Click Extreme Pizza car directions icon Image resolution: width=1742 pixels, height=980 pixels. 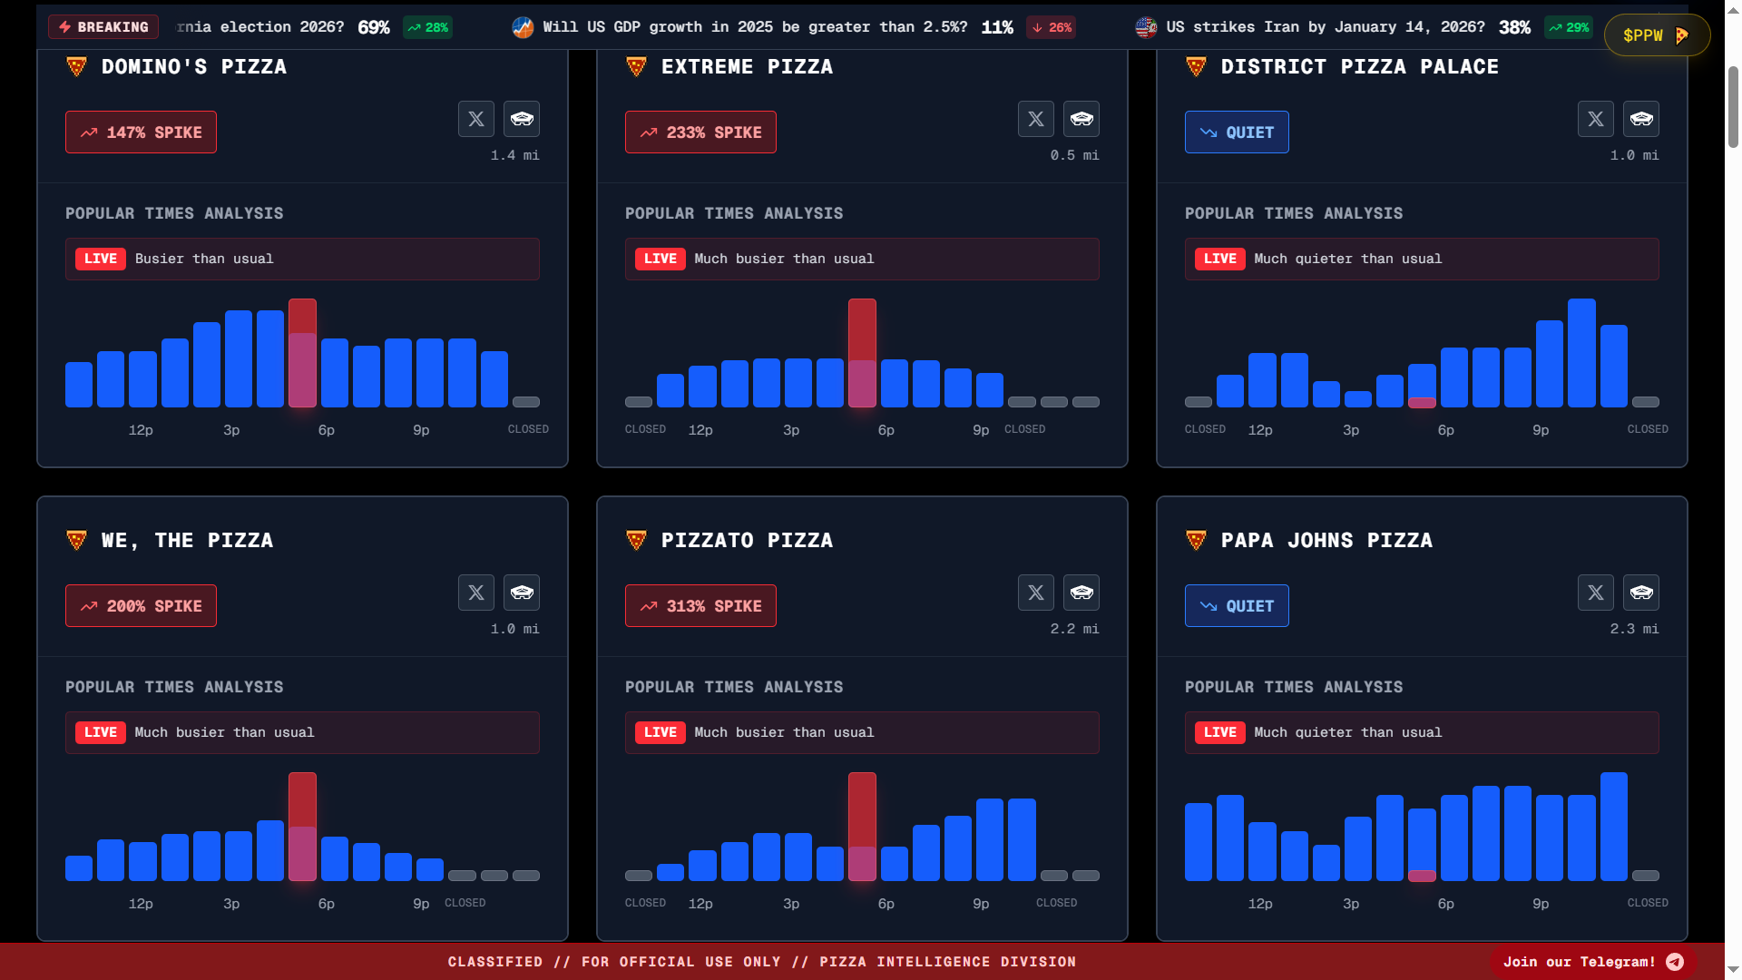1081,119
